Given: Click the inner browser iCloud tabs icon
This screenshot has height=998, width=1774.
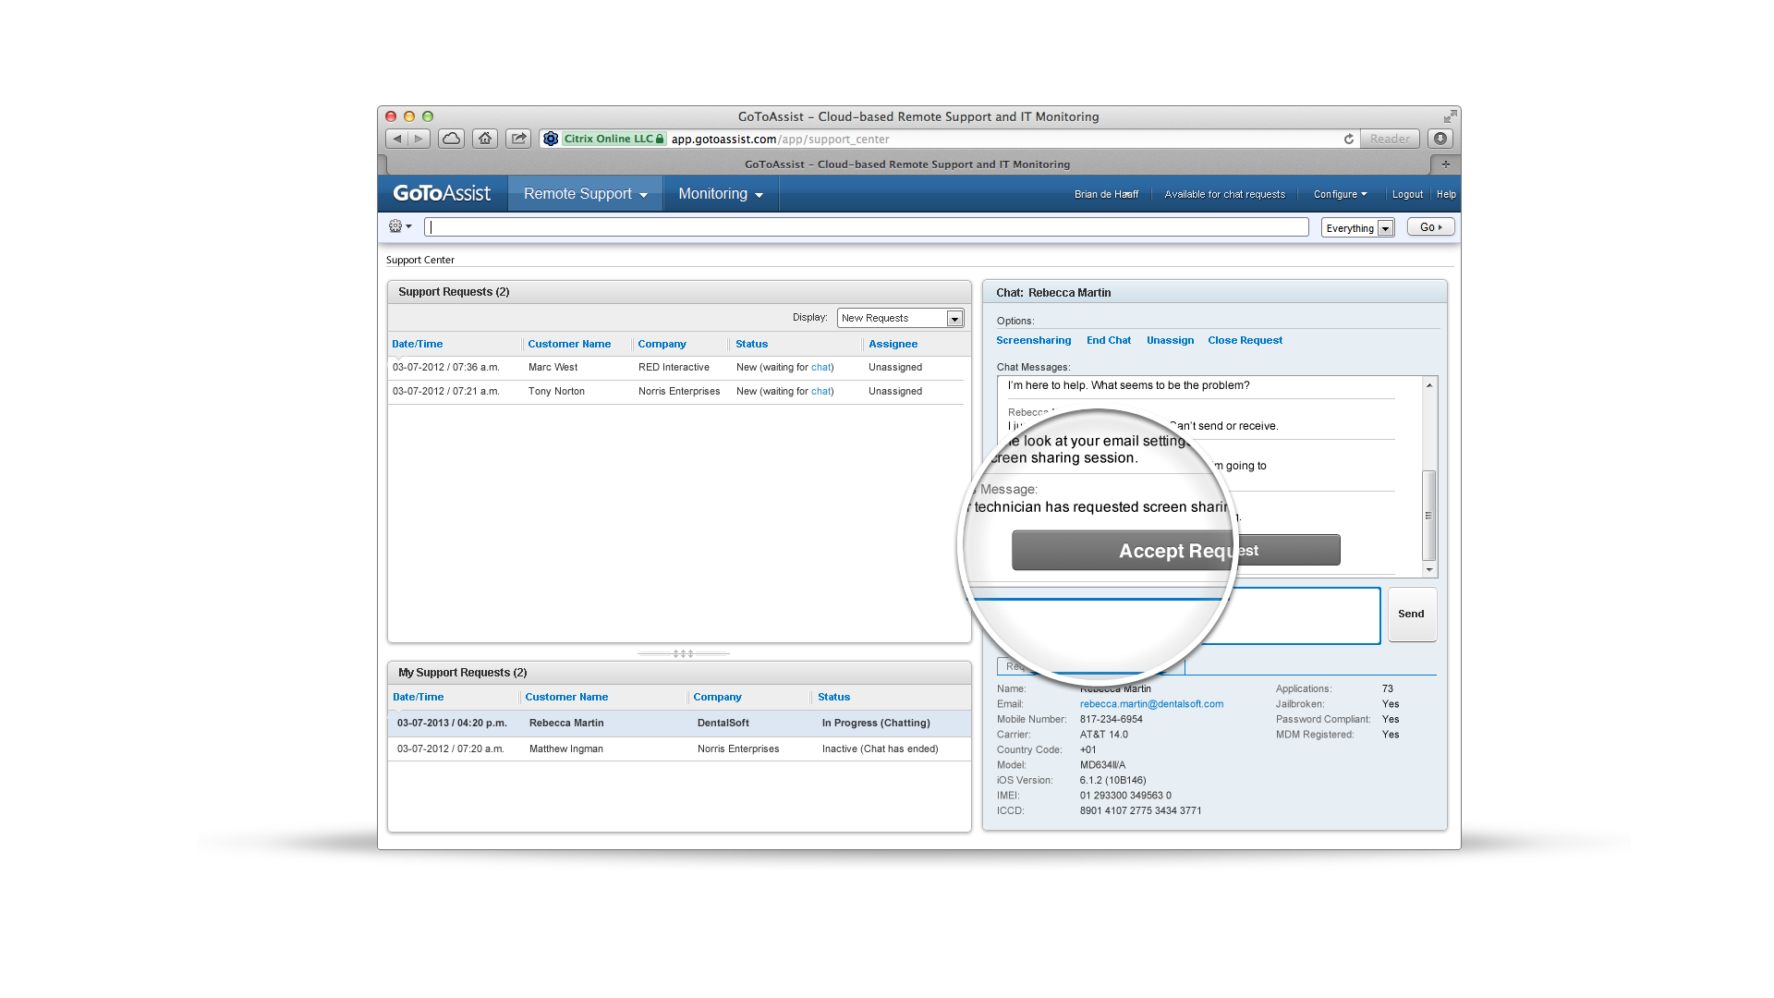Looking at the screenshot, I should [x=451, y=139].
